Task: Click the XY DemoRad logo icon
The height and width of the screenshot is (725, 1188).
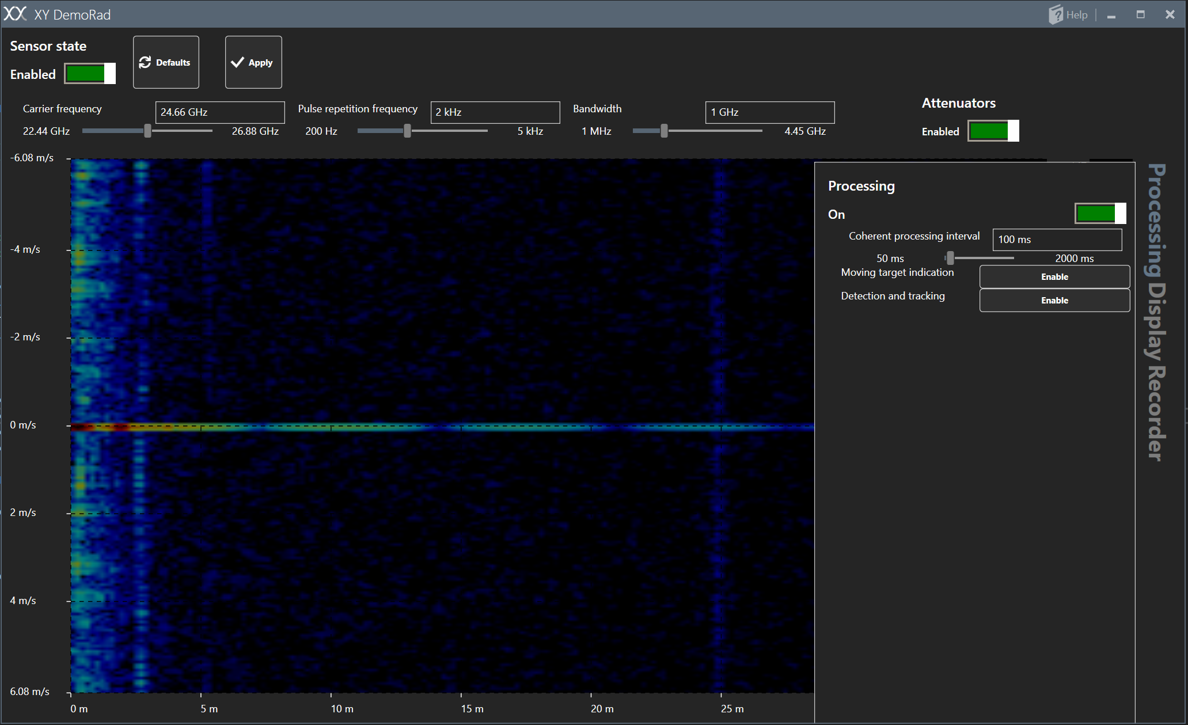Action: point(15,14)
